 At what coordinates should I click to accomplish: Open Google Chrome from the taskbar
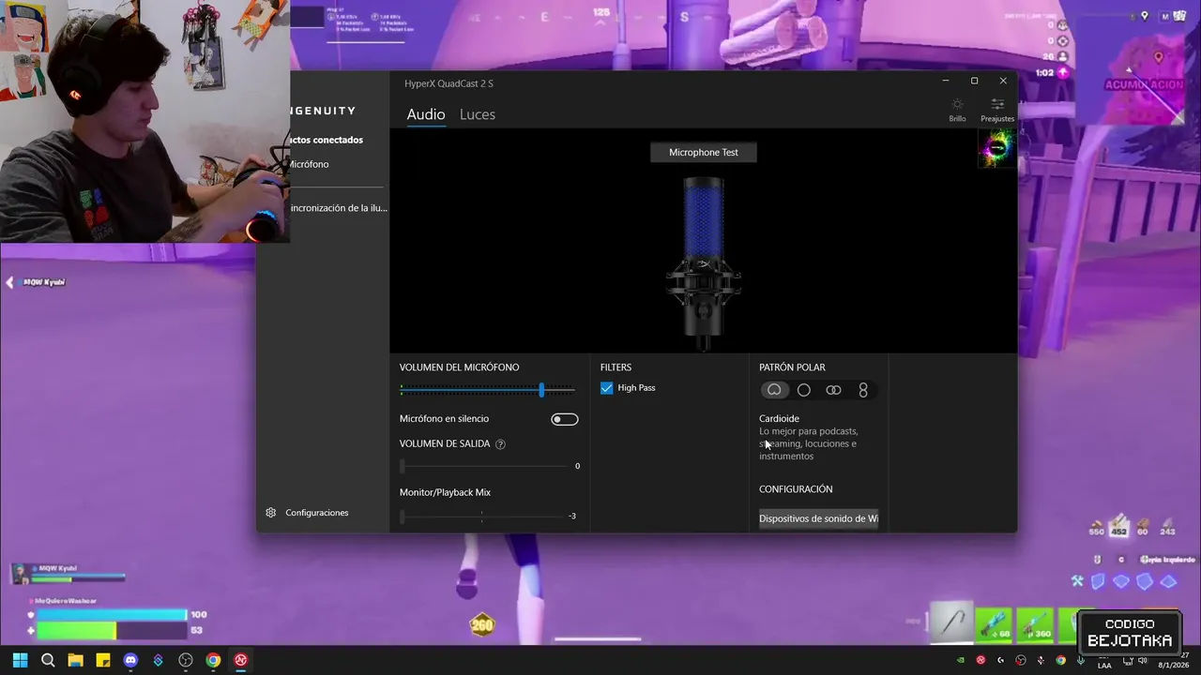(213, 660)
